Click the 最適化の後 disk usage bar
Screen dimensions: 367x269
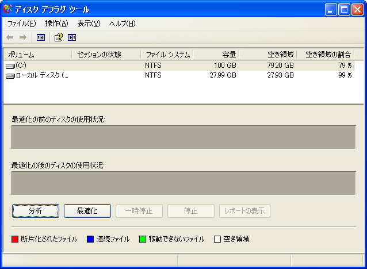pyautogui.click(x=183, y=183)
